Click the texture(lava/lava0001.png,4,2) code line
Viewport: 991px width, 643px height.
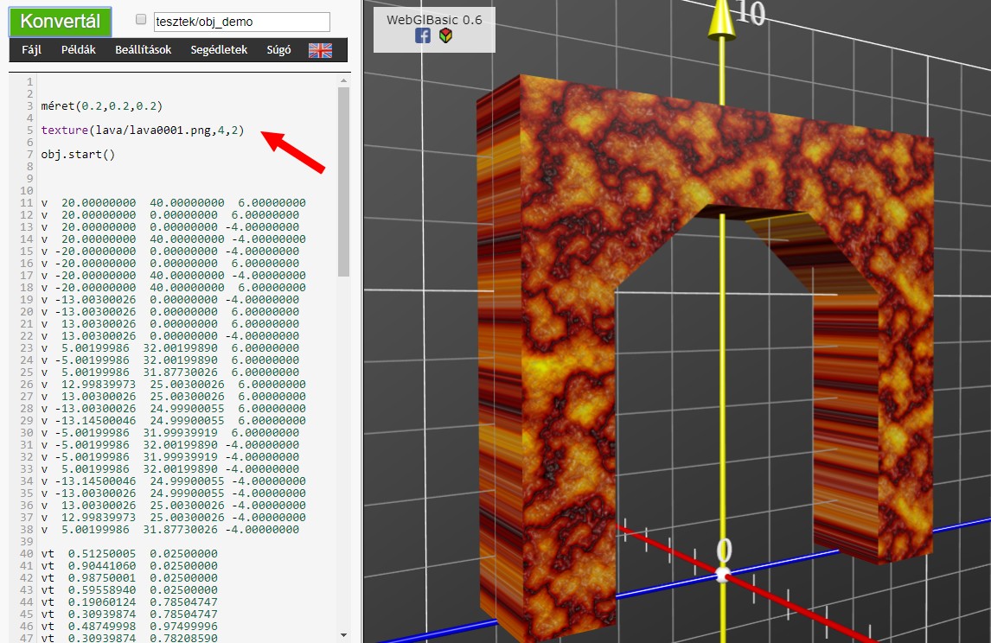pos(143,131)
